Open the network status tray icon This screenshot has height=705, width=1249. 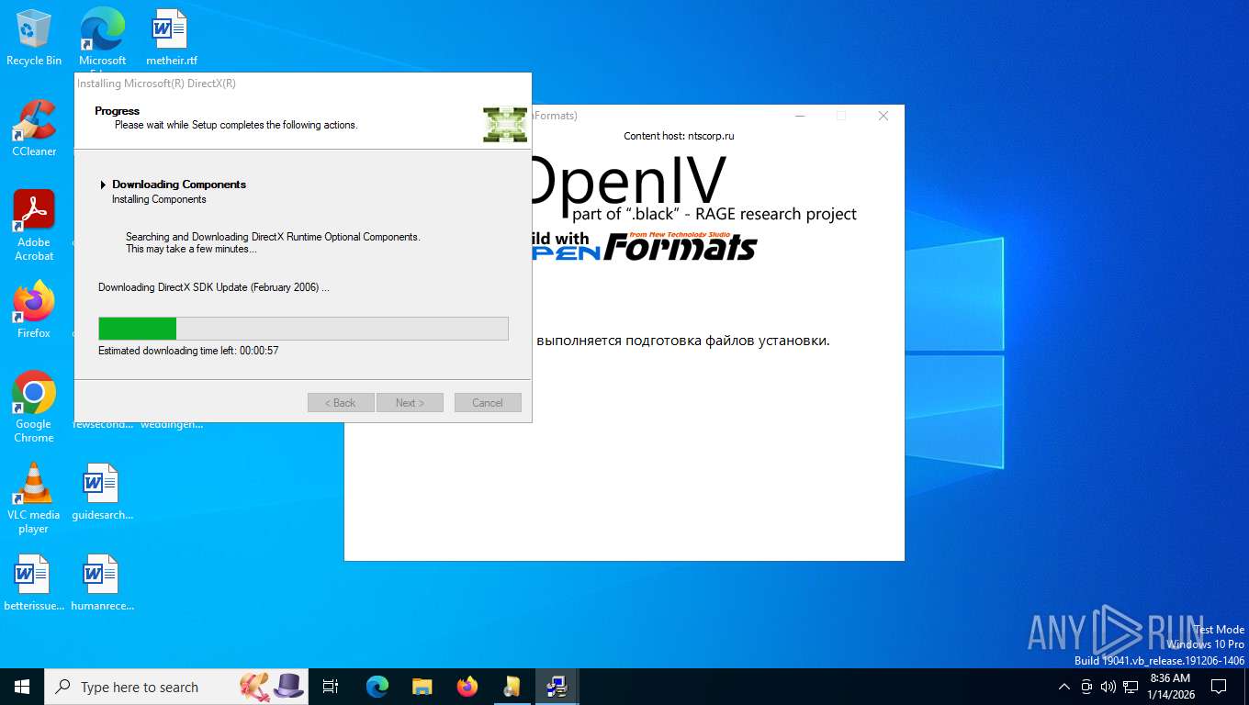[x=1131, y=687]
